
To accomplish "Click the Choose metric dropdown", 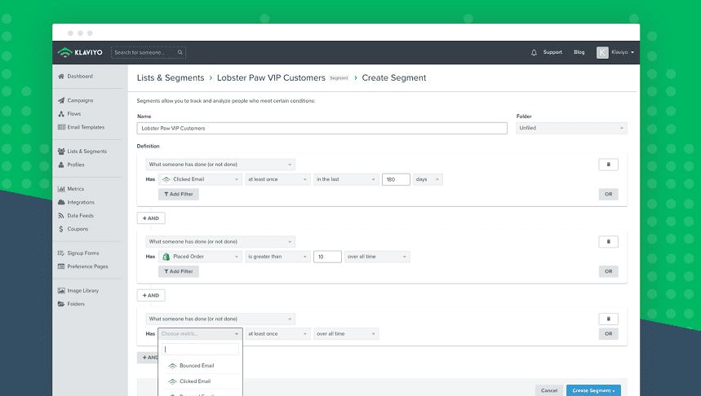I will coord(200,334).
